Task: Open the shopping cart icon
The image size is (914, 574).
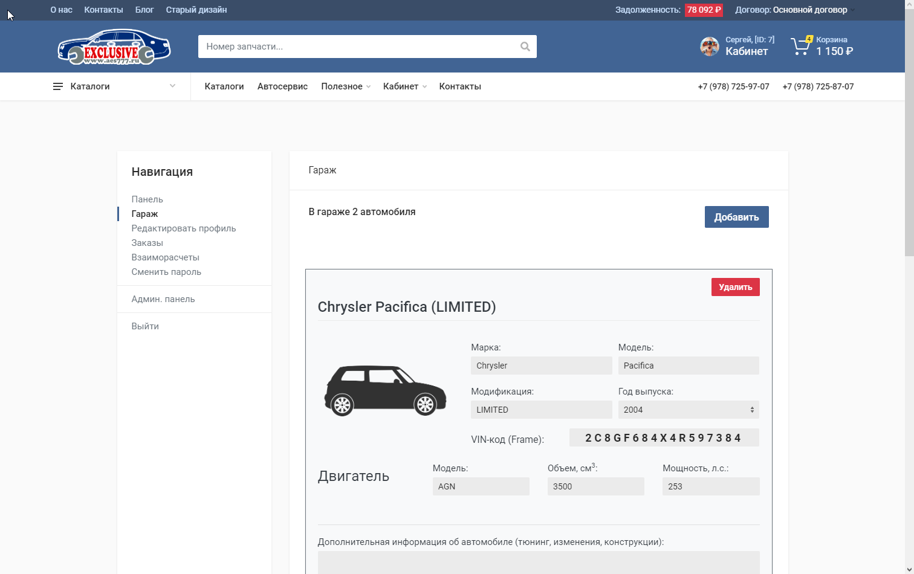Action: [x=800, y=47]
